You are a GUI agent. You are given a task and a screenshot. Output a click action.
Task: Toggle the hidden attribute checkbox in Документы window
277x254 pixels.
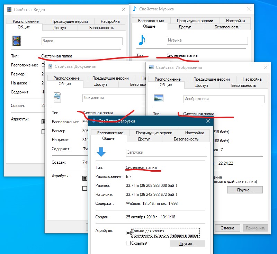click(84, 189)
